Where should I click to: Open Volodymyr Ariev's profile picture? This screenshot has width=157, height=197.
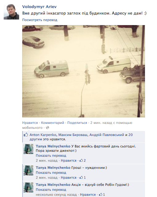(11, 12)
